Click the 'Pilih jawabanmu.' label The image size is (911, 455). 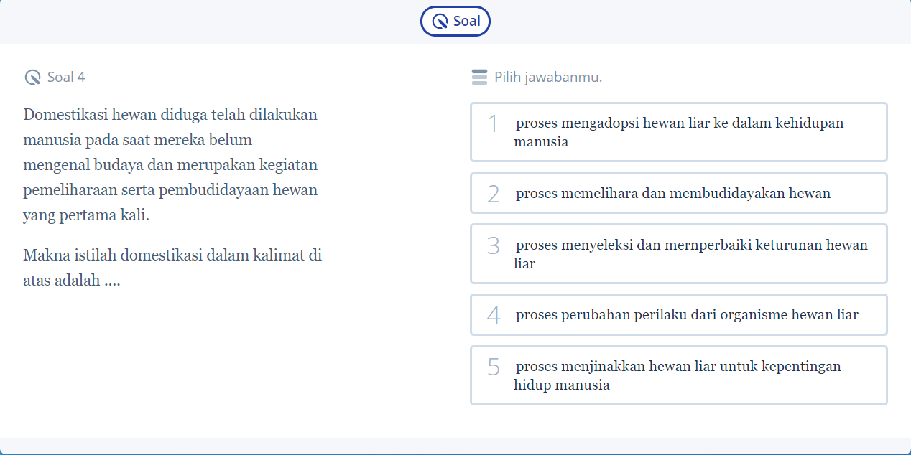(x=547, y=77)
